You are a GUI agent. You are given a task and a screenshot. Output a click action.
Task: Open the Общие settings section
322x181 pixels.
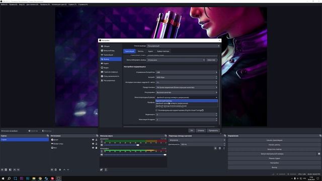tap(111, 46)
